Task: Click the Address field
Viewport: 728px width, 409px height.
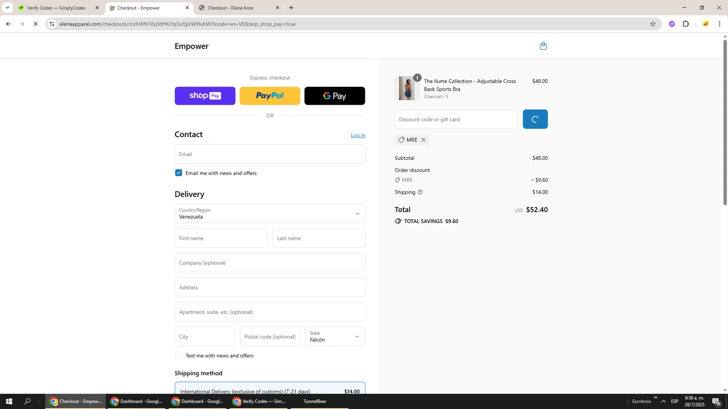Action: tap(270, 287)
